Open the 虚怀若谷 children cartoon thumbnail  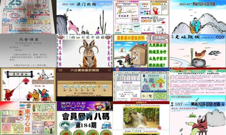coord(28,84)
